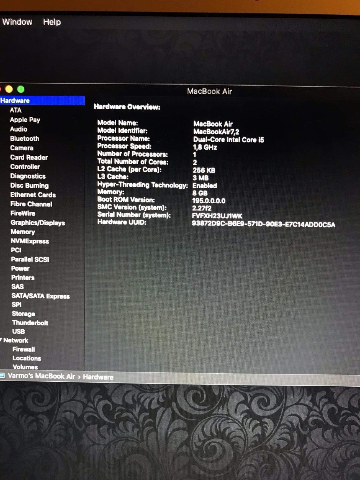Click the 256 KB L2 cache value
Screen dimensions: 360x480
point(204,170)
